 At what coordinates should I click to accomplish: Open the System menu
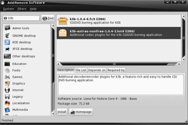pyautogui.click(x=8, y=9)
